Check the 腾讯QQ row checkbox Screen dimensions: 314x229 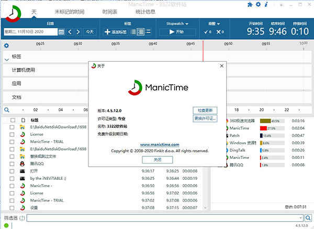[x=12, y=164]
